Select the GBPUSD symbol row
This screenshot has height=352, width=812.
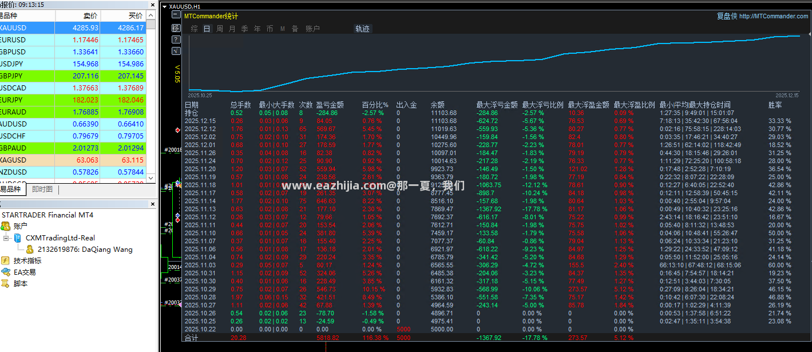(73, 52)
